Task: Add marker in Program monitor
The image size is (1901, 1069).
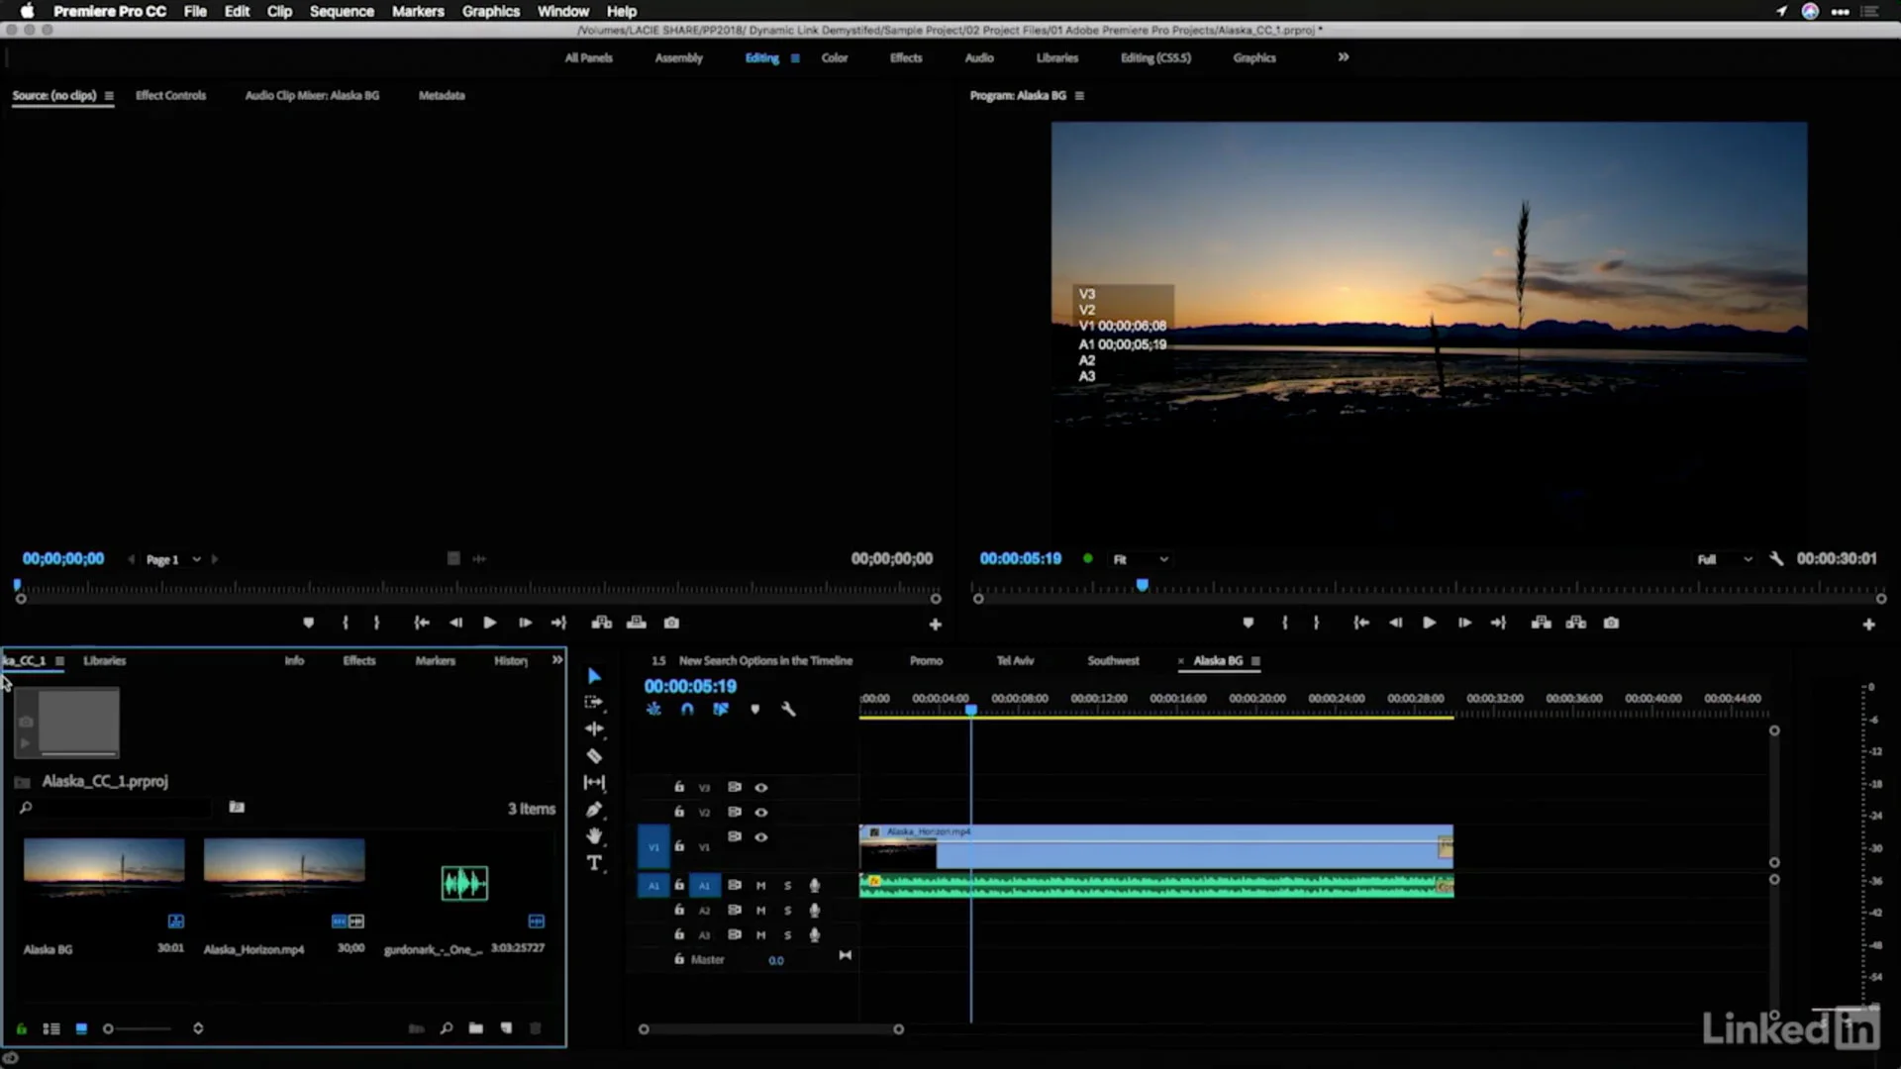Action: (x=1248, y=623)
